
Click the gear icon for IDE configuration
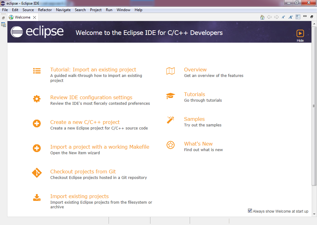pos(37,99)
